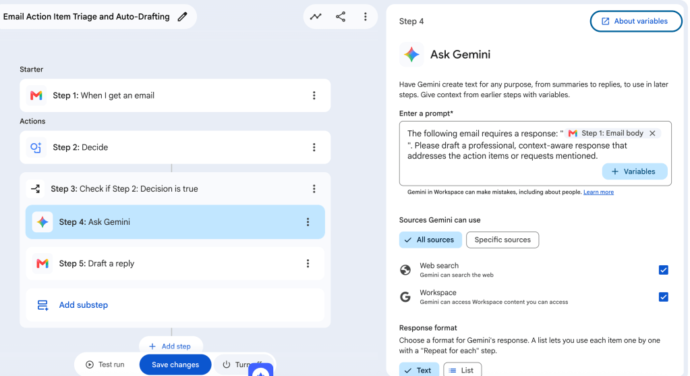Click the Google G icon next to Workspace

[405, 297]
